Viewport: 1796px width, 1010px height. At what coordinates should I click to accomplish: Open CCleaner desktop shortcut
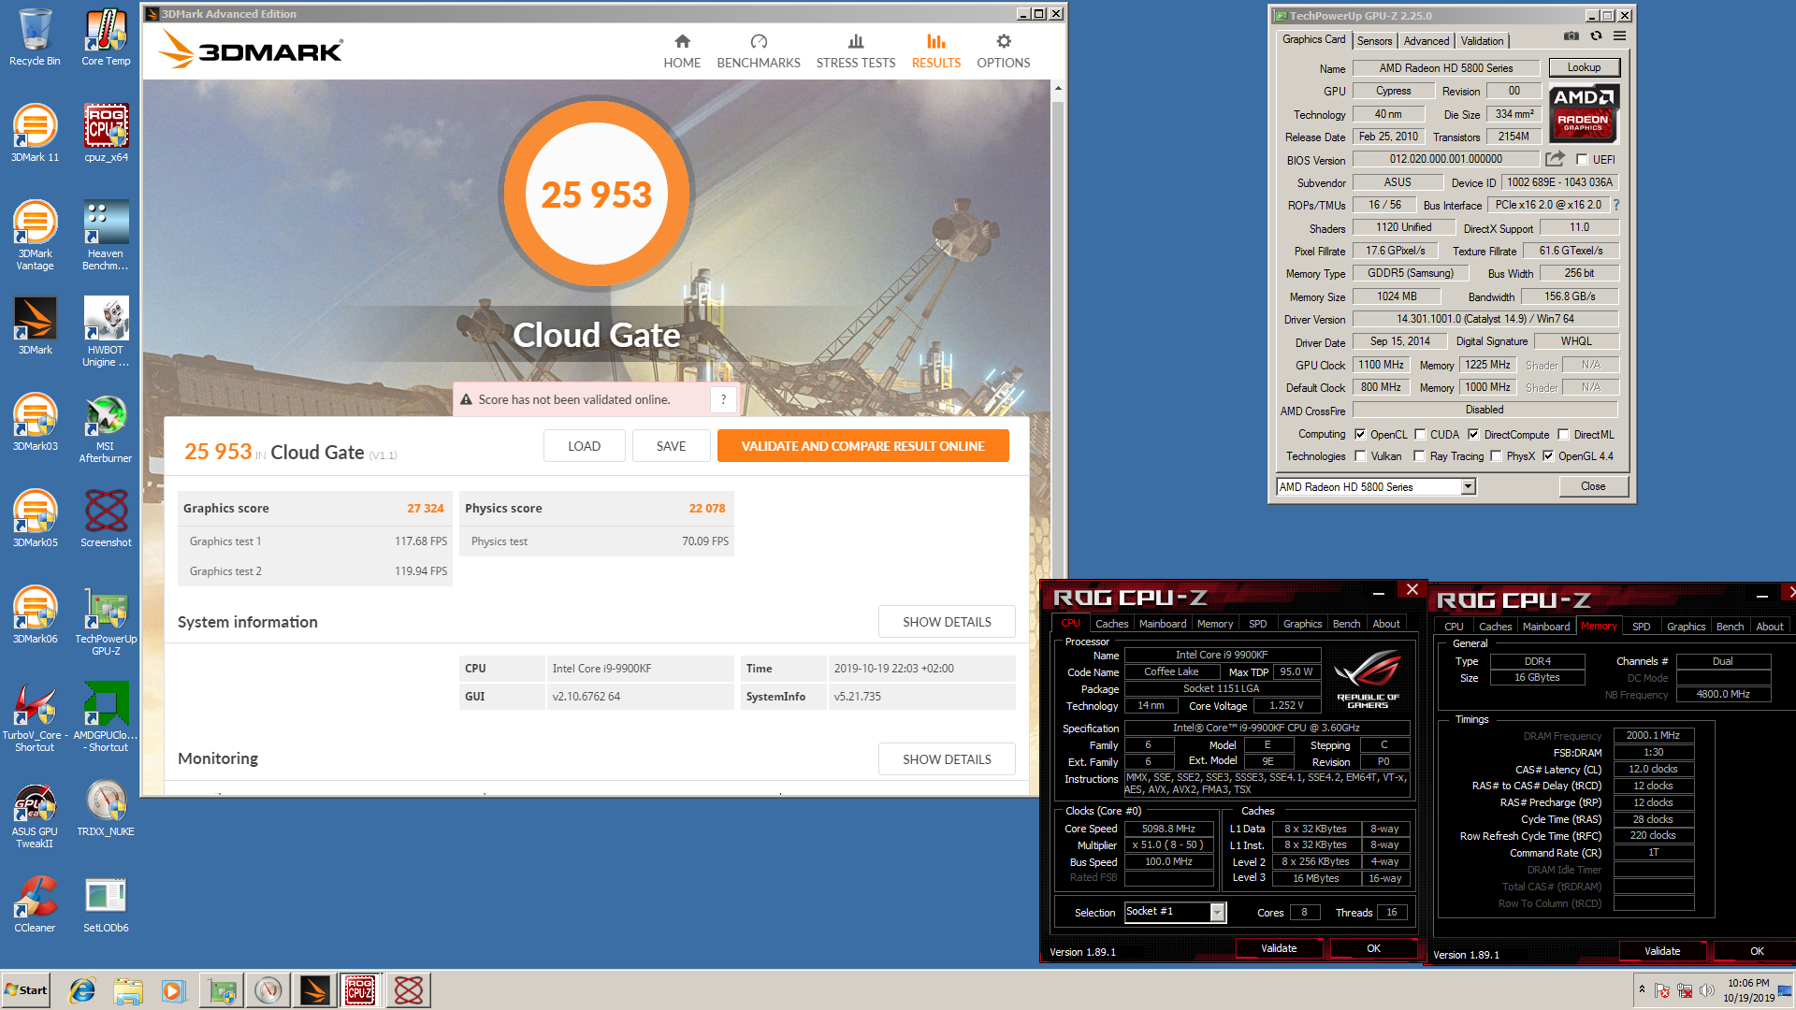pos(35,904)
